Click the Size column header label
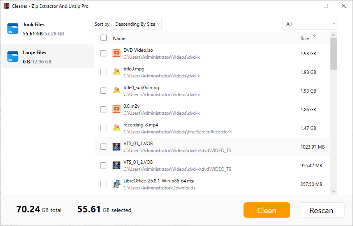The image size is (353, 226). tap(305, 39)
